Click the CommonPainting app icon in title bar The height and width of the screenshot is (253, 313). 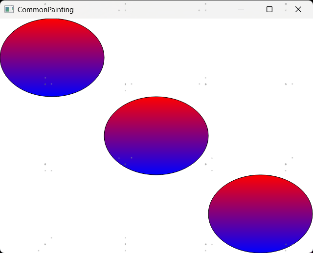(x=9, y=9)
